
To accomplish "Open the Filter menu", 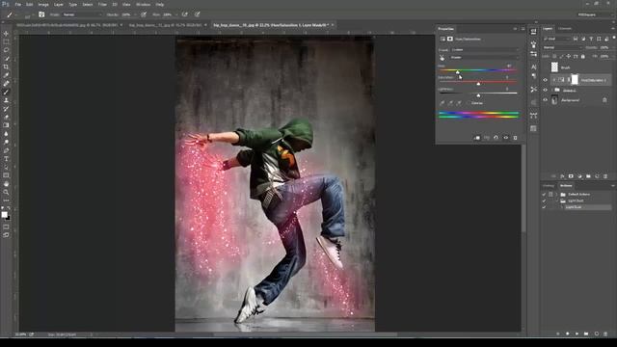I will (x=102, y=4).
